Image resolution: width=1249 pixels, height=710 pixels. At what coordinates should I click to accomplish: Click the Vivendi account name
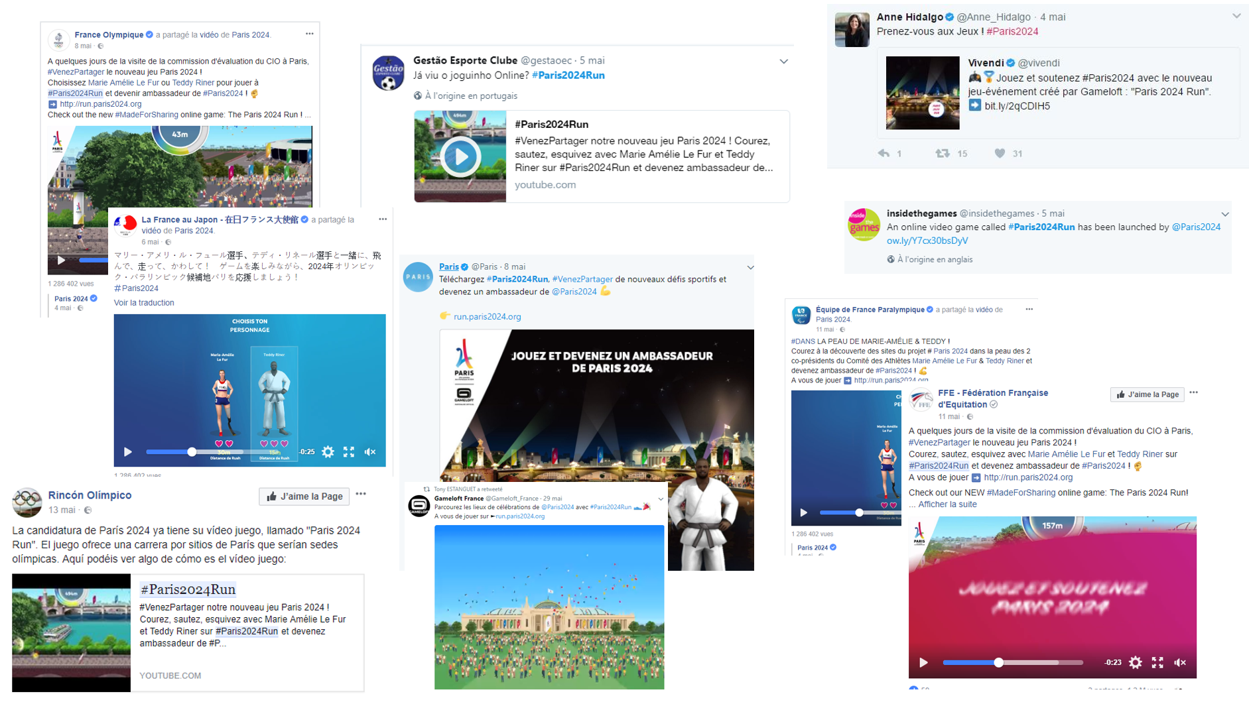[x=986, y=63]
